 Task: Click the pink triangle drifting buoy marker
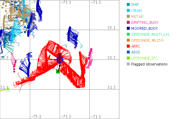point(91,52)
